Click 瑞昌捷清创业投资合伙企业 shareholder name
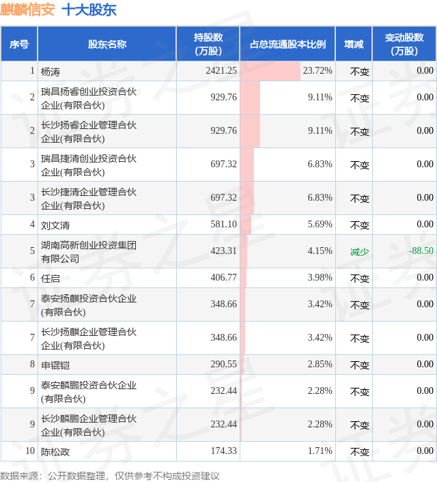This screenshot has width=437, height=482. pos(89,165)
